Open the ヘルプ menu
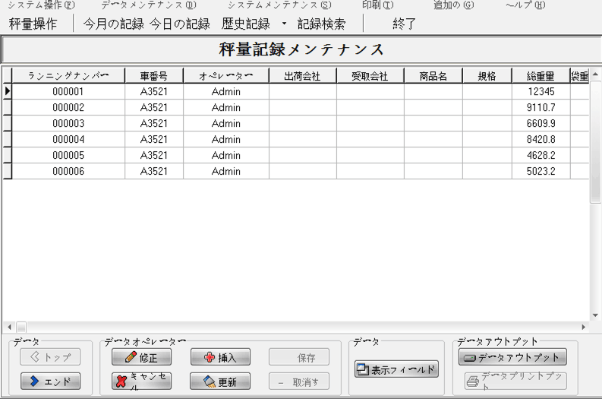The width and height of the screenshot is (602, 399). click(x=525, y=5)
